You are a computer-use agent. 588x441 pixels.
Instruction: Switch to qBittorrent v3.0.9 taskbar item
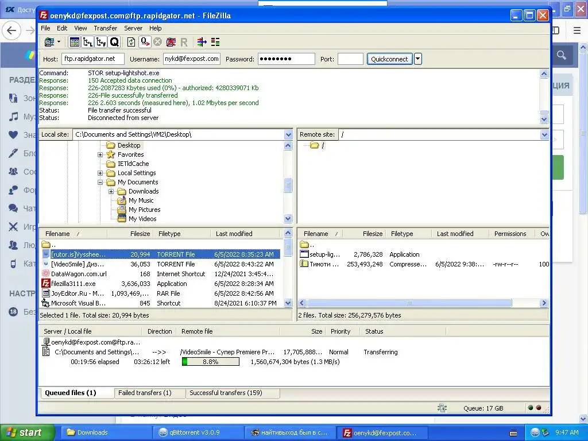point(198,432)
